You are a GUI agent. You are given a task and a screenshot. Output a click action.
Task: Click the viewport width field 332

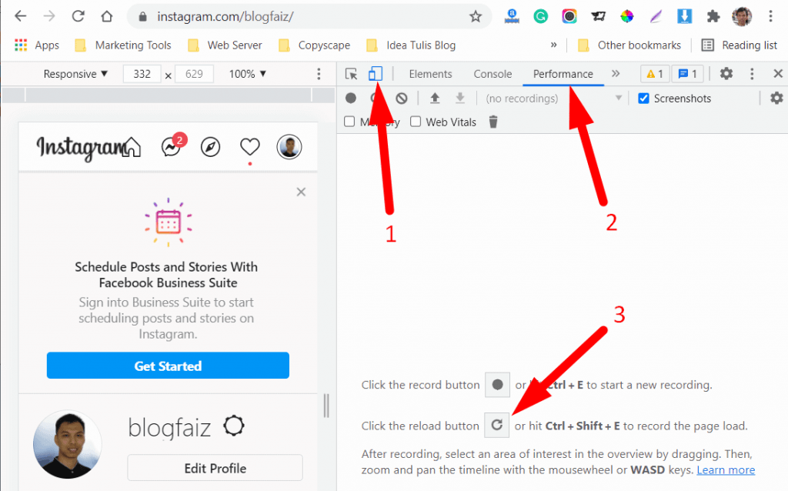142,74
